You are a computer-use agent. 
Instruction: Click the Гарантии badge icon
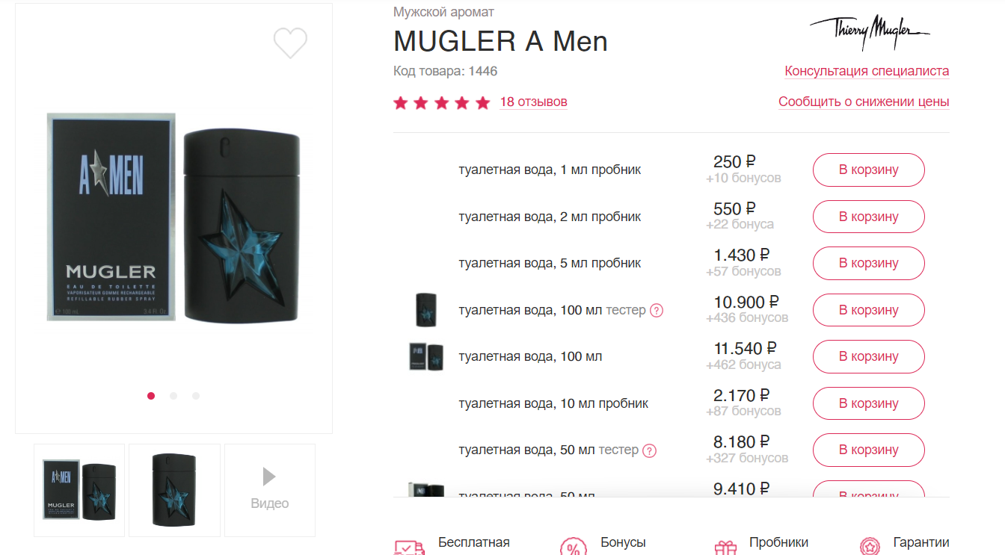(x=869, y=548)
